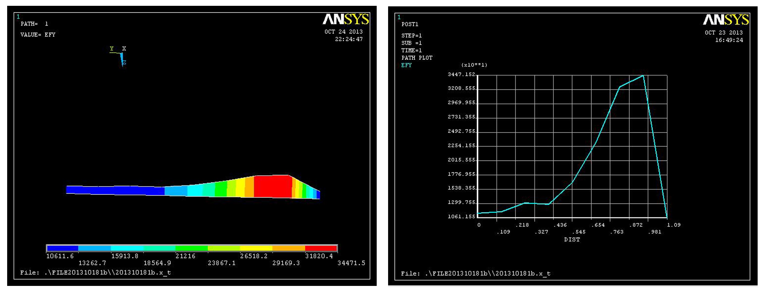Image resolution: width=764 pixels, height=292 pixels.
Task: Click the peak of the EFY curve
Action: 643,76
